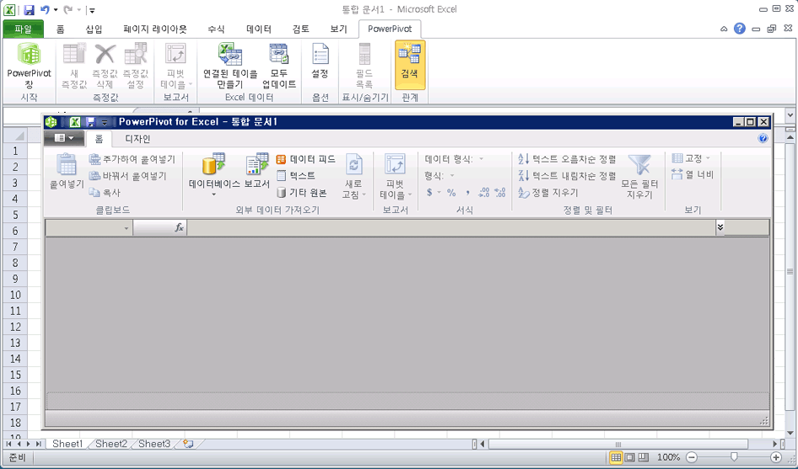Open the 데이터 ribbon tab
The height and width of the screenshot is (469, 798).
tap(258, 29)
